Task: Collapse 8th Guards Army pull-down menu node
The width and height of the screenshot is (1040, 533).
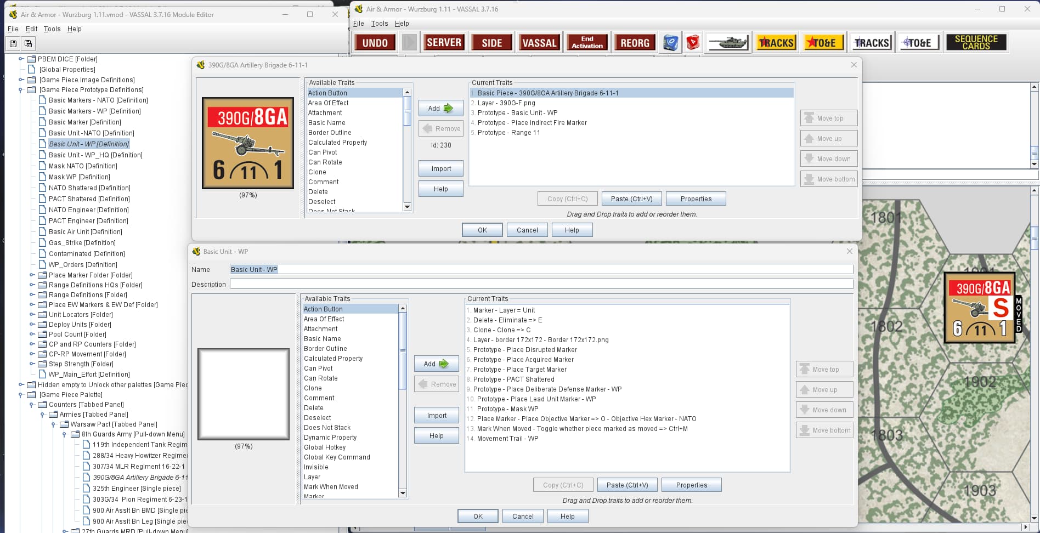Action: (65, 434)
